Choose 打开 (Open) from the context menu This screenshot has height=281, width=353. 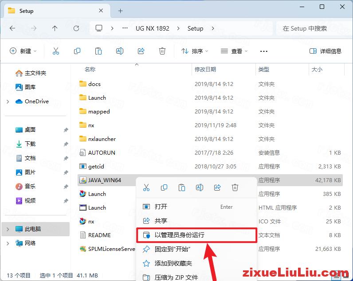point(196,207)
